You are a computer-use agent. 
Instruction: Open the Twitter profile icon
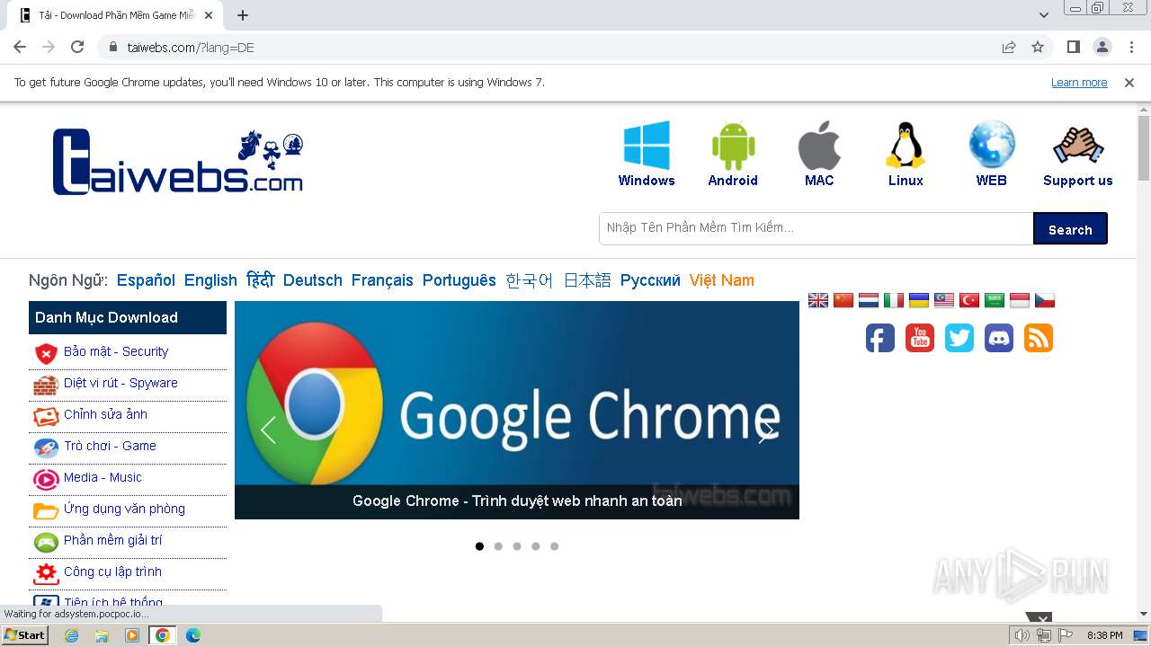coord(959,338)
